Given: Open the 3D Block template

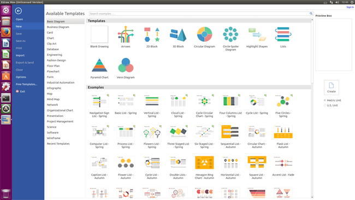Looking at the screenshot, I should pos(178,34).
